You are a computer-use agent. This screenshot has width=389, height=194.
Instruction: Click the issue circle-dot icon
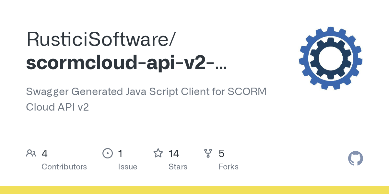pos(108,153)
